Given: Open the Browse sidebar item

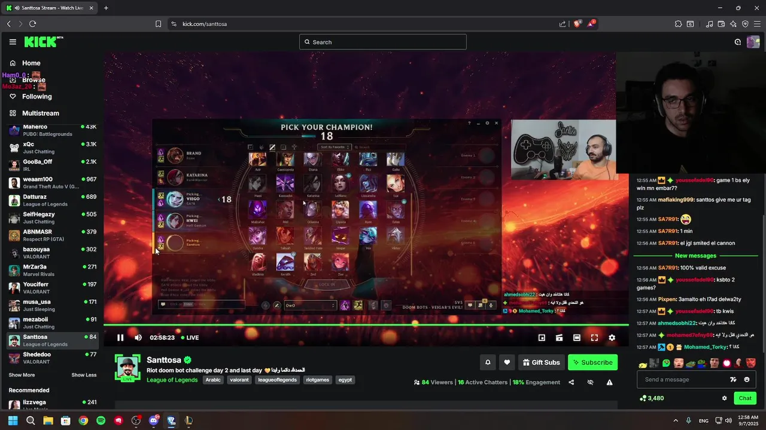Looking at the screenshot, I should (x=52, y=80).
